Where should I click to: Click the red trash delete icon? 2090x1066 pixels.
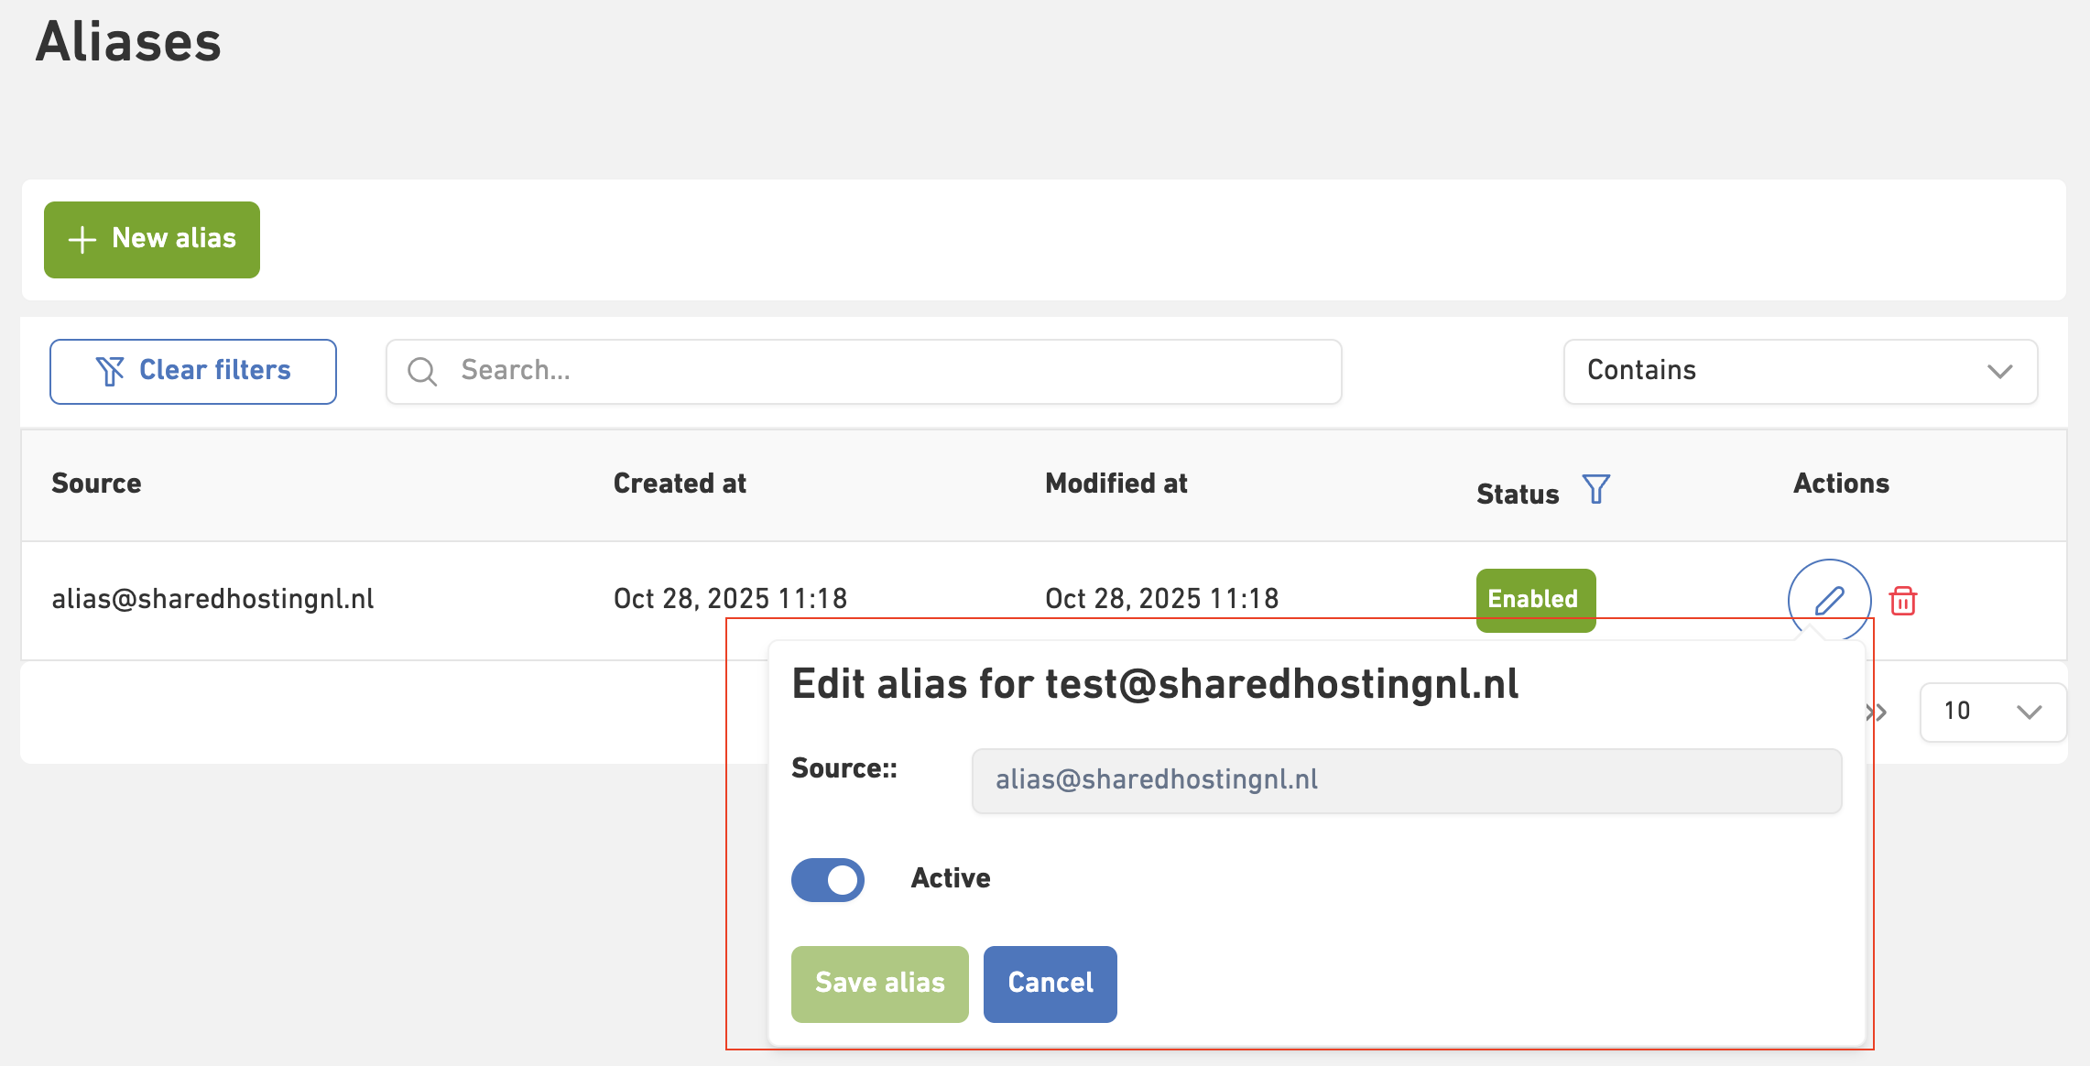pos(1902,601)
